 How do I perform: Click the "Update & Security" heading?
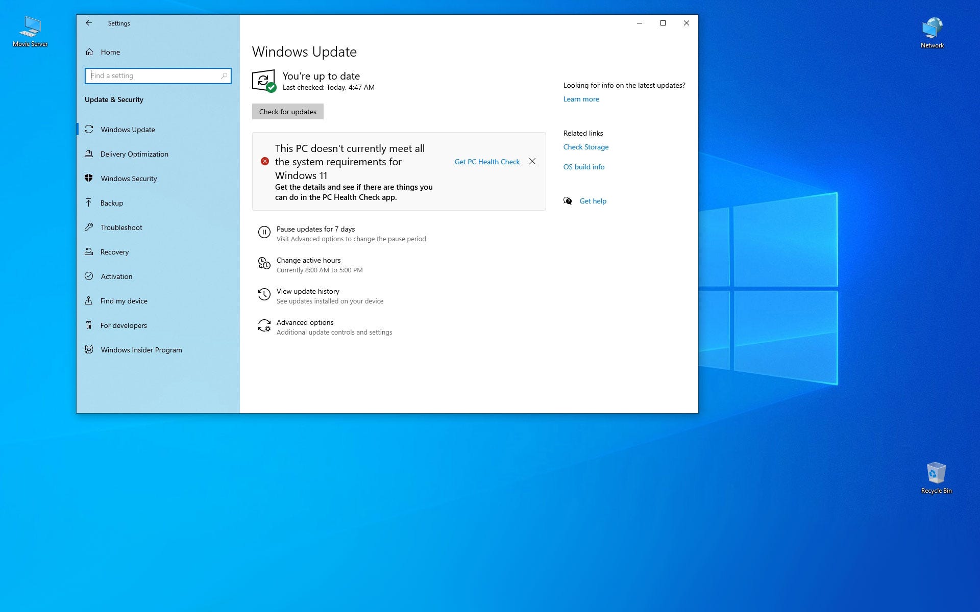(x=114, y=99)
